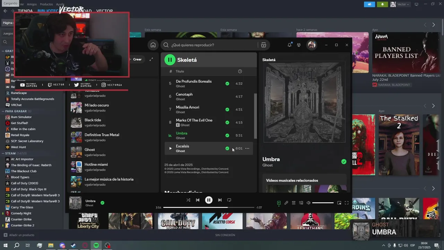Open Windows Start menu

(5, 245)
